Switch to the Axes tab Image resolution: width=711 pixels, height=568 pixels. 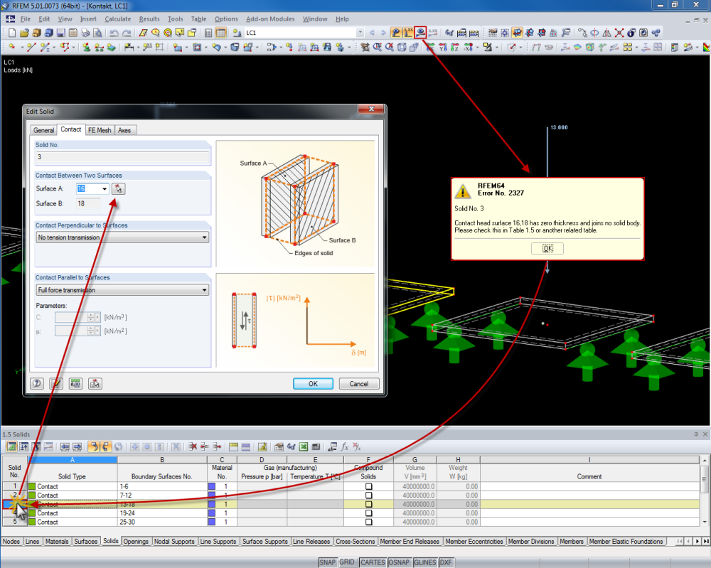coord(124,130)
